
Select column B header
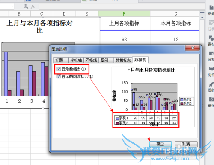19,14
